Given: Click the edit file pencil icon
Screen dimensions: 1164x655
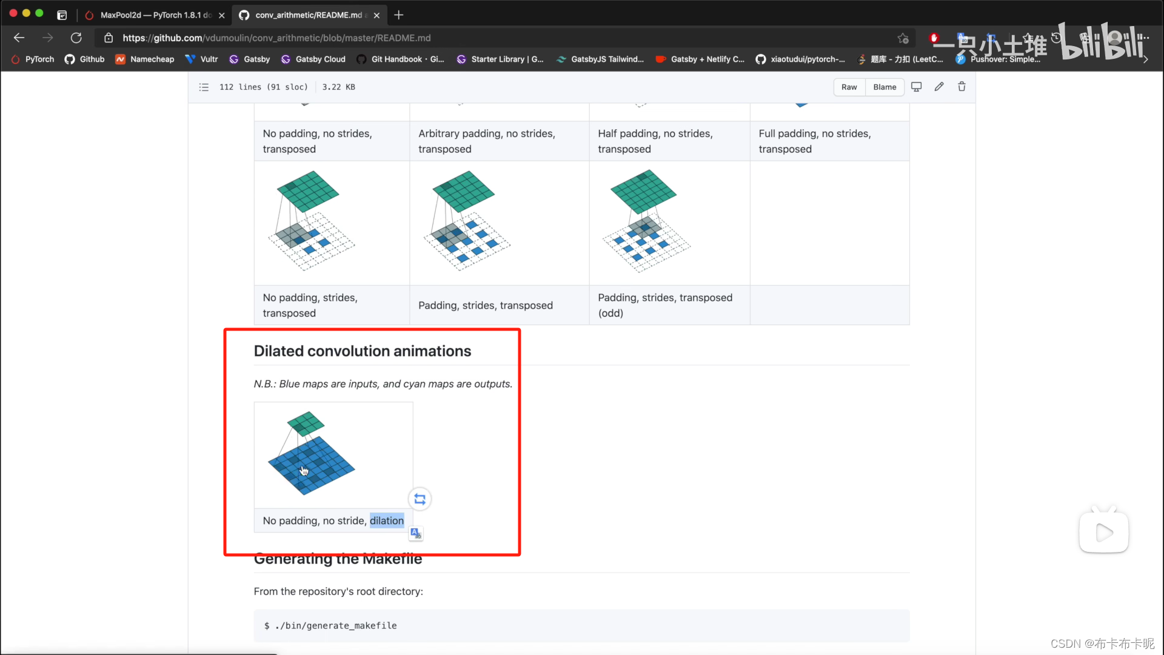Looking at the screenshot, I should (938, 87).
